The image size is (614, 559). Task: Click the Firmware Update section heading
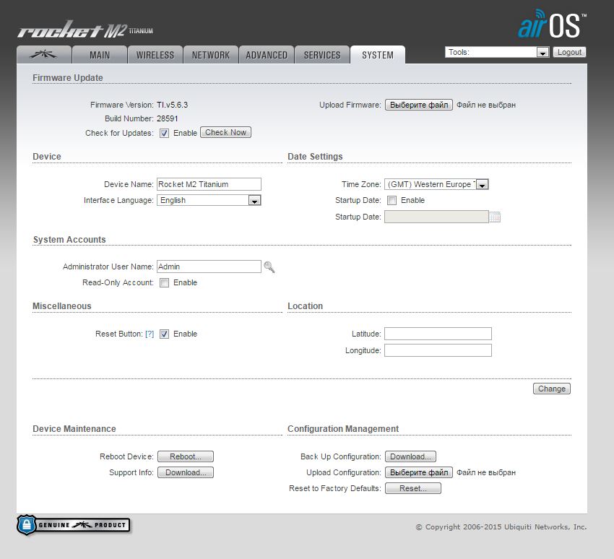(x=68, y=78)
